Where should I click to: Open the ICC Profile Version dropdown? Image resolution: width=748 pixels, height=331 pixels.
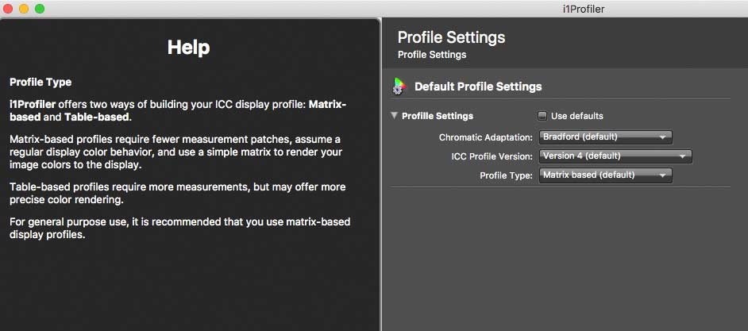pyautogui.click(x=615, y=156)
